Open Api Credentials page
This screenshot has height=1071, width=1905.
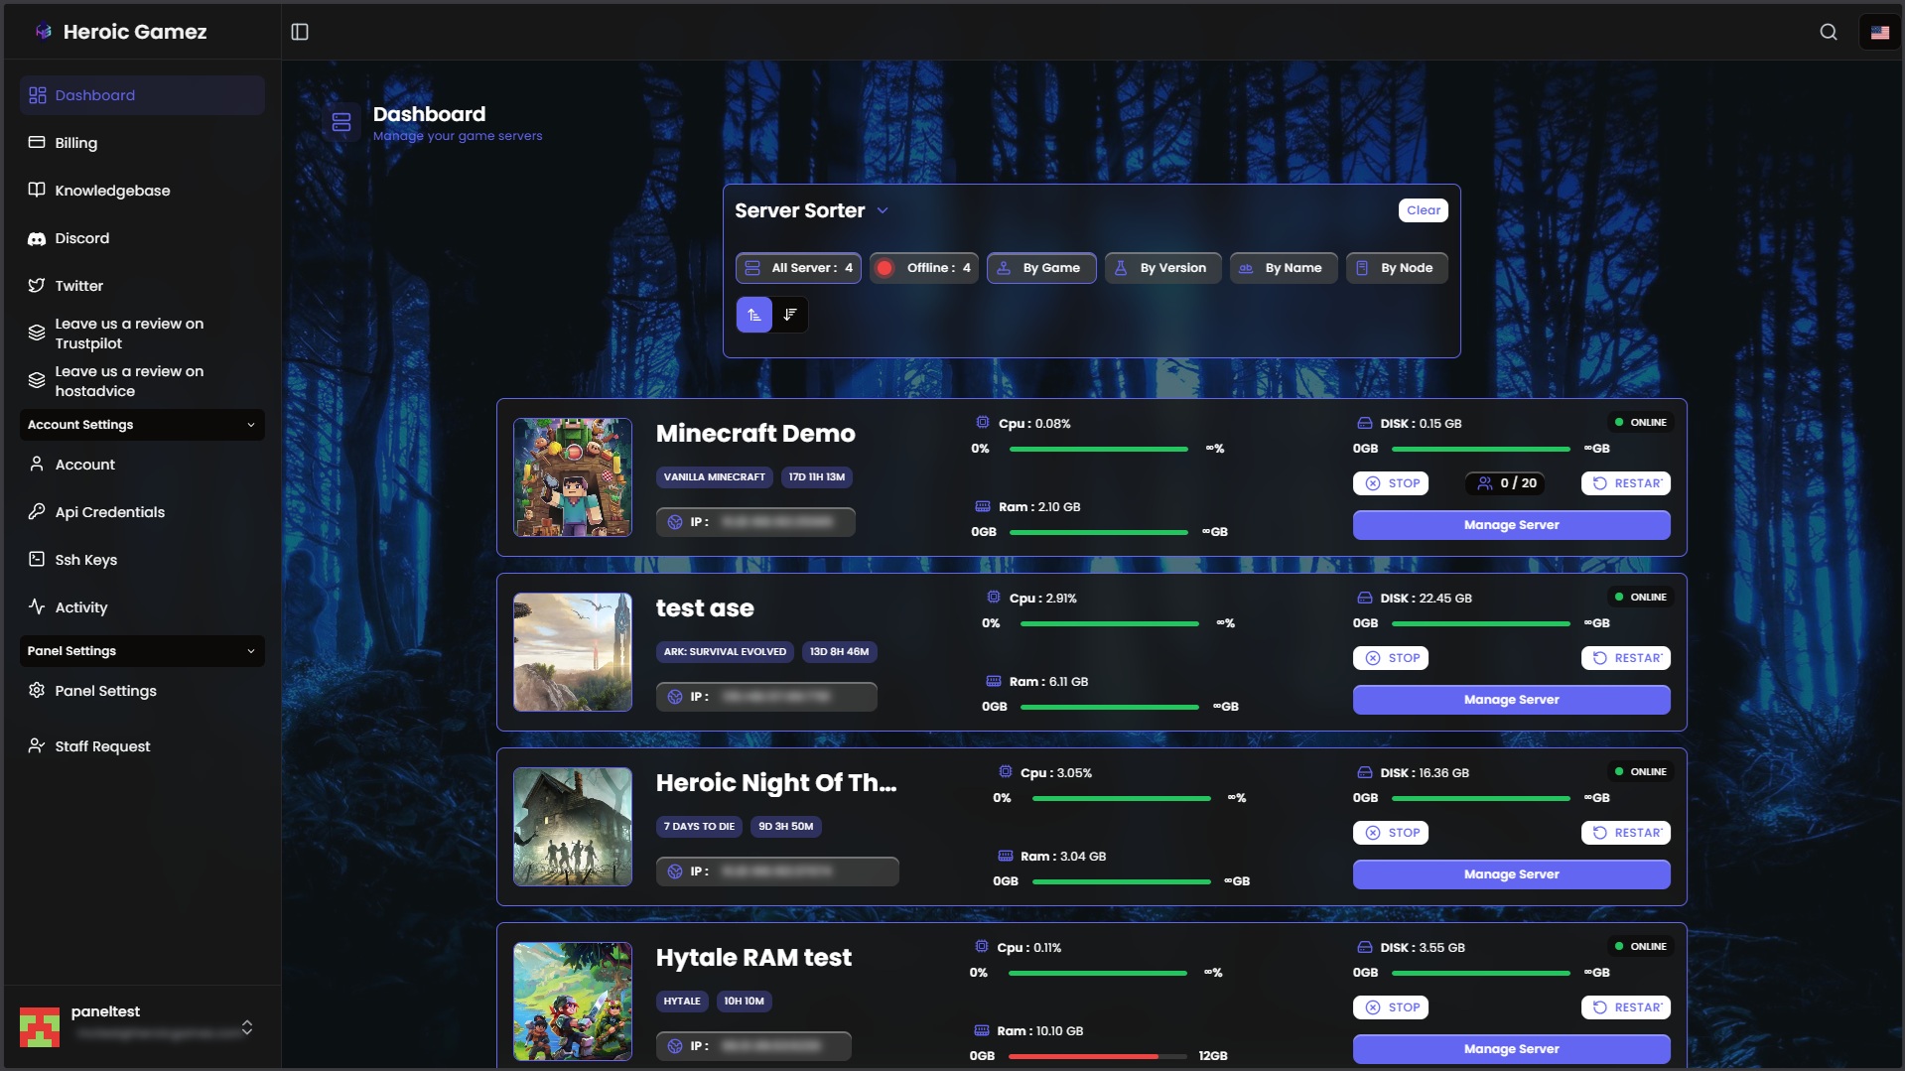(x=109, y=512)
